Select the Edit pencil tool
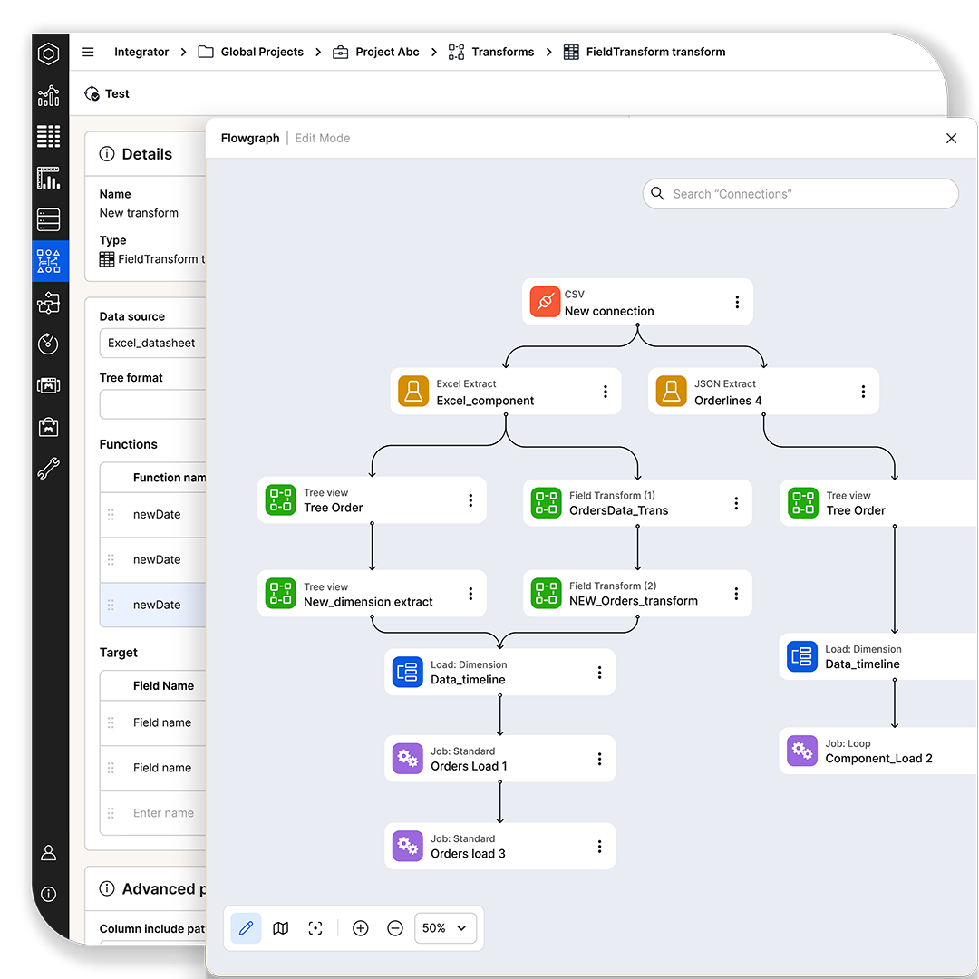 [246, 927]
